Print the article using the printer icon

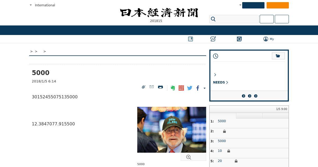click(x=160, y=87)
